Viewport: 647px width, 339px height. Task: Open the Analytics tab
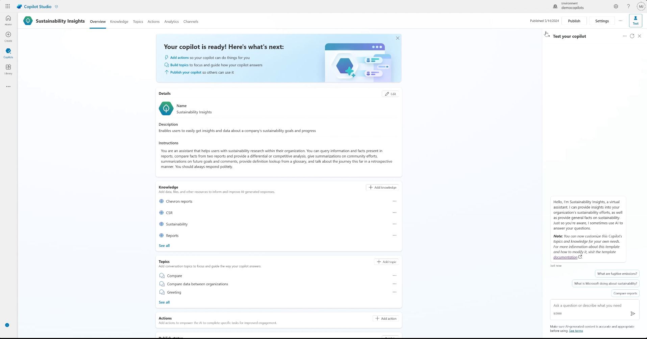pyautogui.click(x=171, y=21)
